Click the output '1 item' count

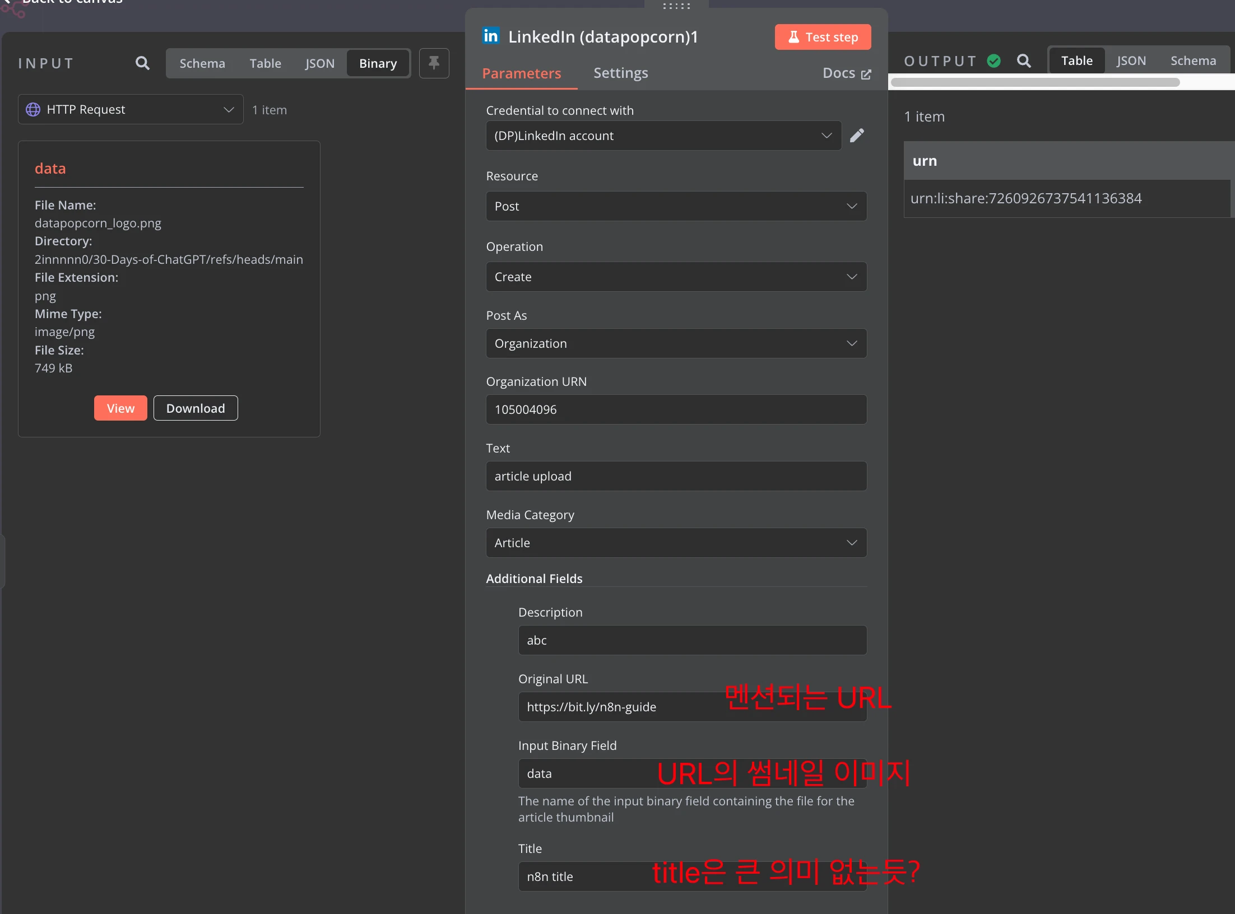pos(924,116)
